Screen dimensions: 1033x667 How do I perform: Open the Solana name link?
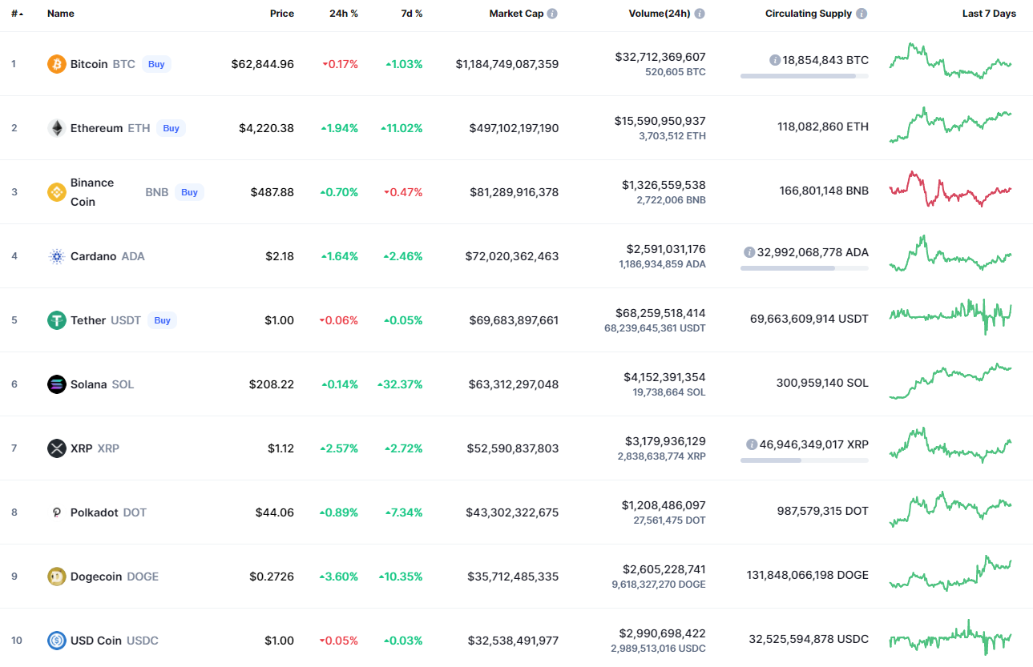[89, 384]
